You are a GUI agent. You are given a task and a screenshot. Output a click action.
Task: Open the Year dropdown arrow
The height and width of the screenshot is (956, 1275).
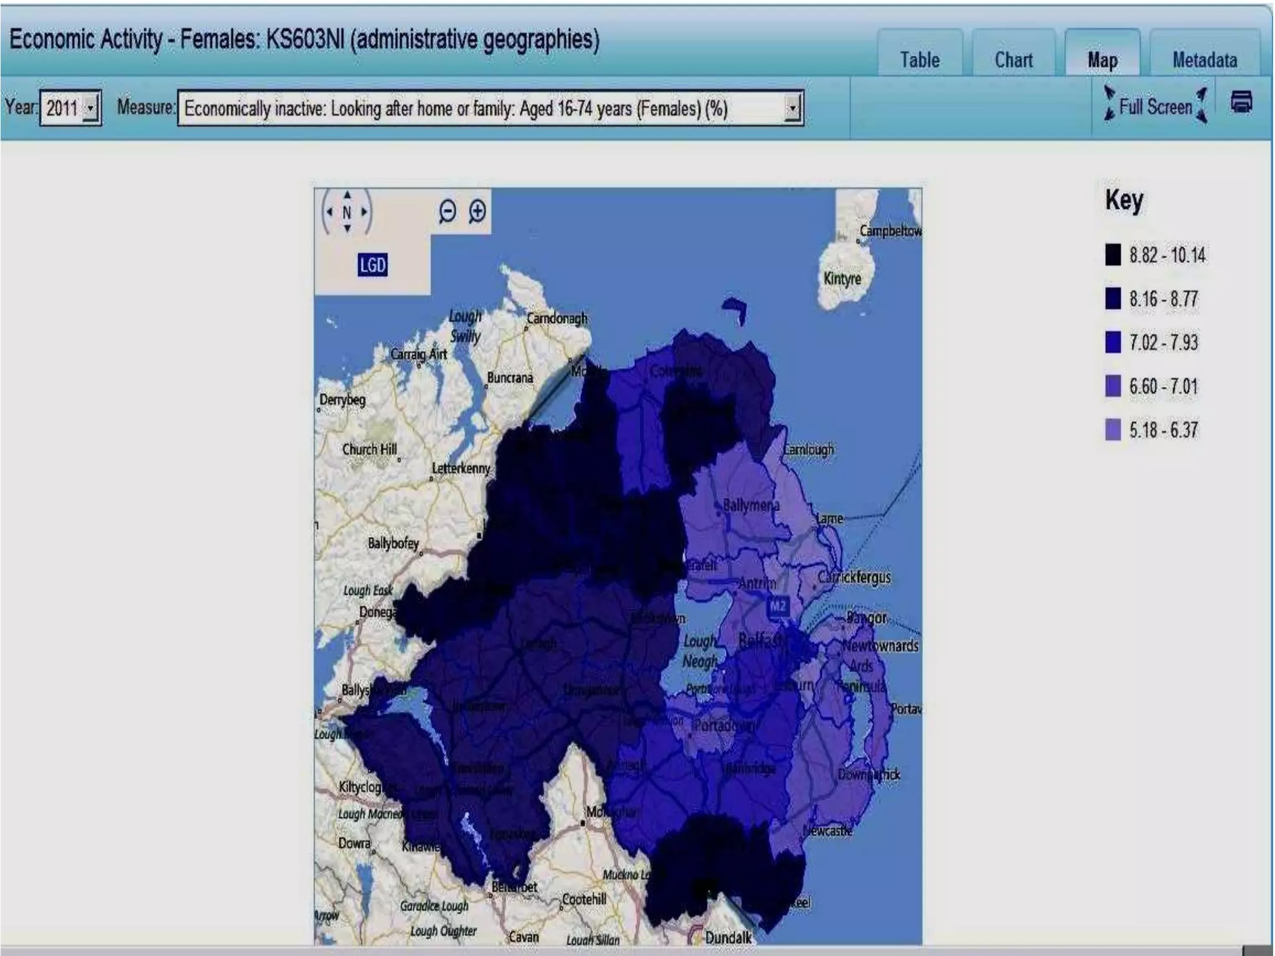tap(91, 108)
